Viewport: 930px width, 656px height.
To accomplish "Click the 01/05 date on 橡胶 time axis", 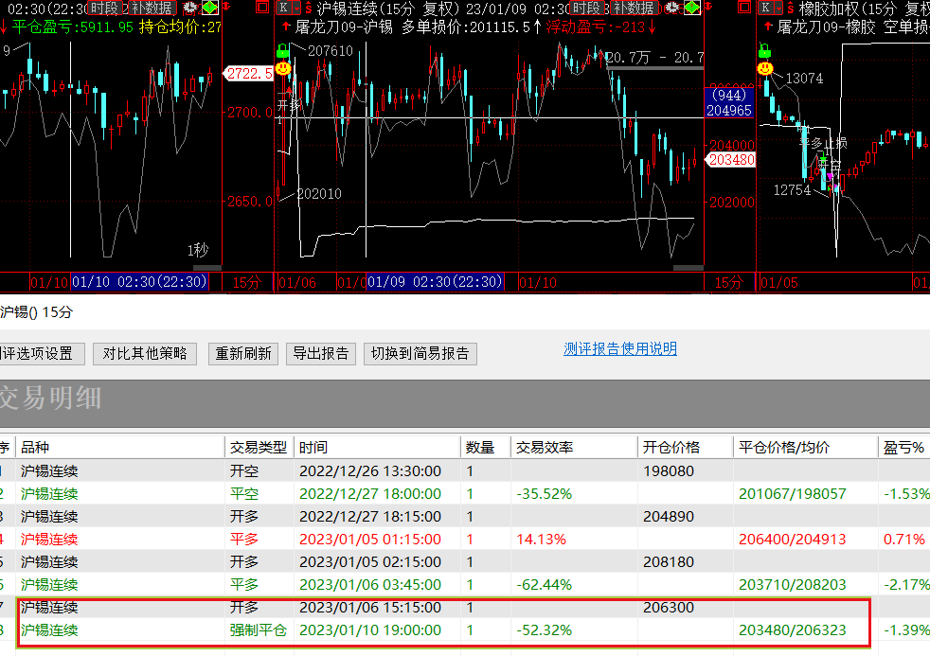I will (778, 283).
